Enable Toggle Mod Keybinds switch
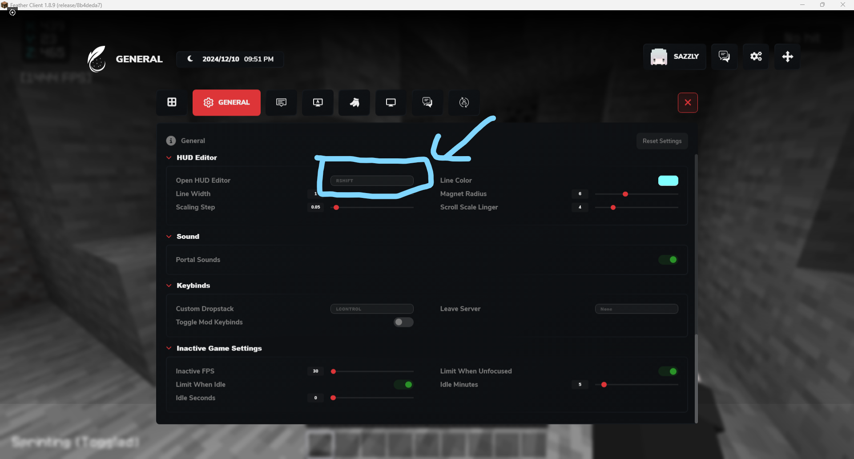Image resolution: width=854 pixels, height=459 pixels. point(403,322)
